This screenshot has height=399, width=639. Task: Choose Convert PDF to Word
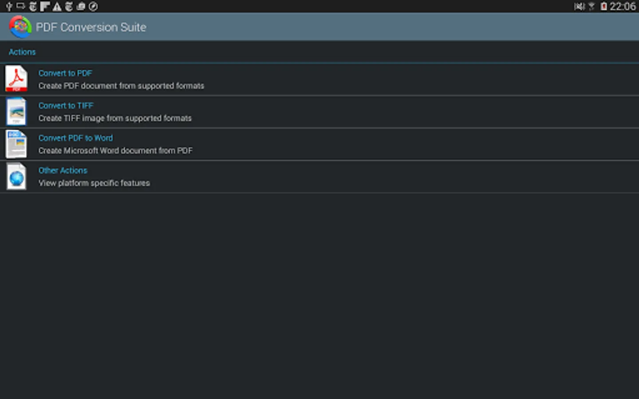(x=75, y=138)
